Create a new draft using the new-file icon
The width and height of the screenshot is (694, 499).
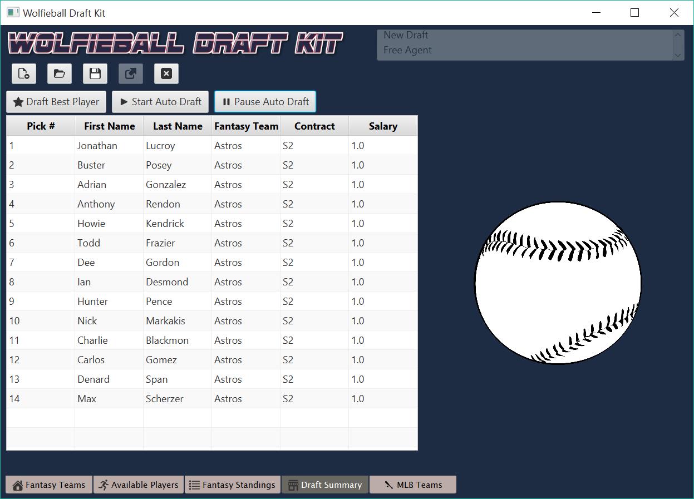(23, 73)
